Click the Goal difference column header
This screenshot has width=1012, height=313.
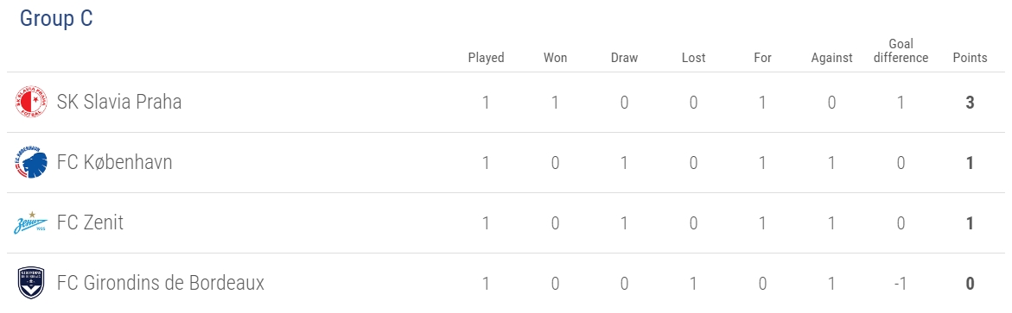click(x=901, y=51)
